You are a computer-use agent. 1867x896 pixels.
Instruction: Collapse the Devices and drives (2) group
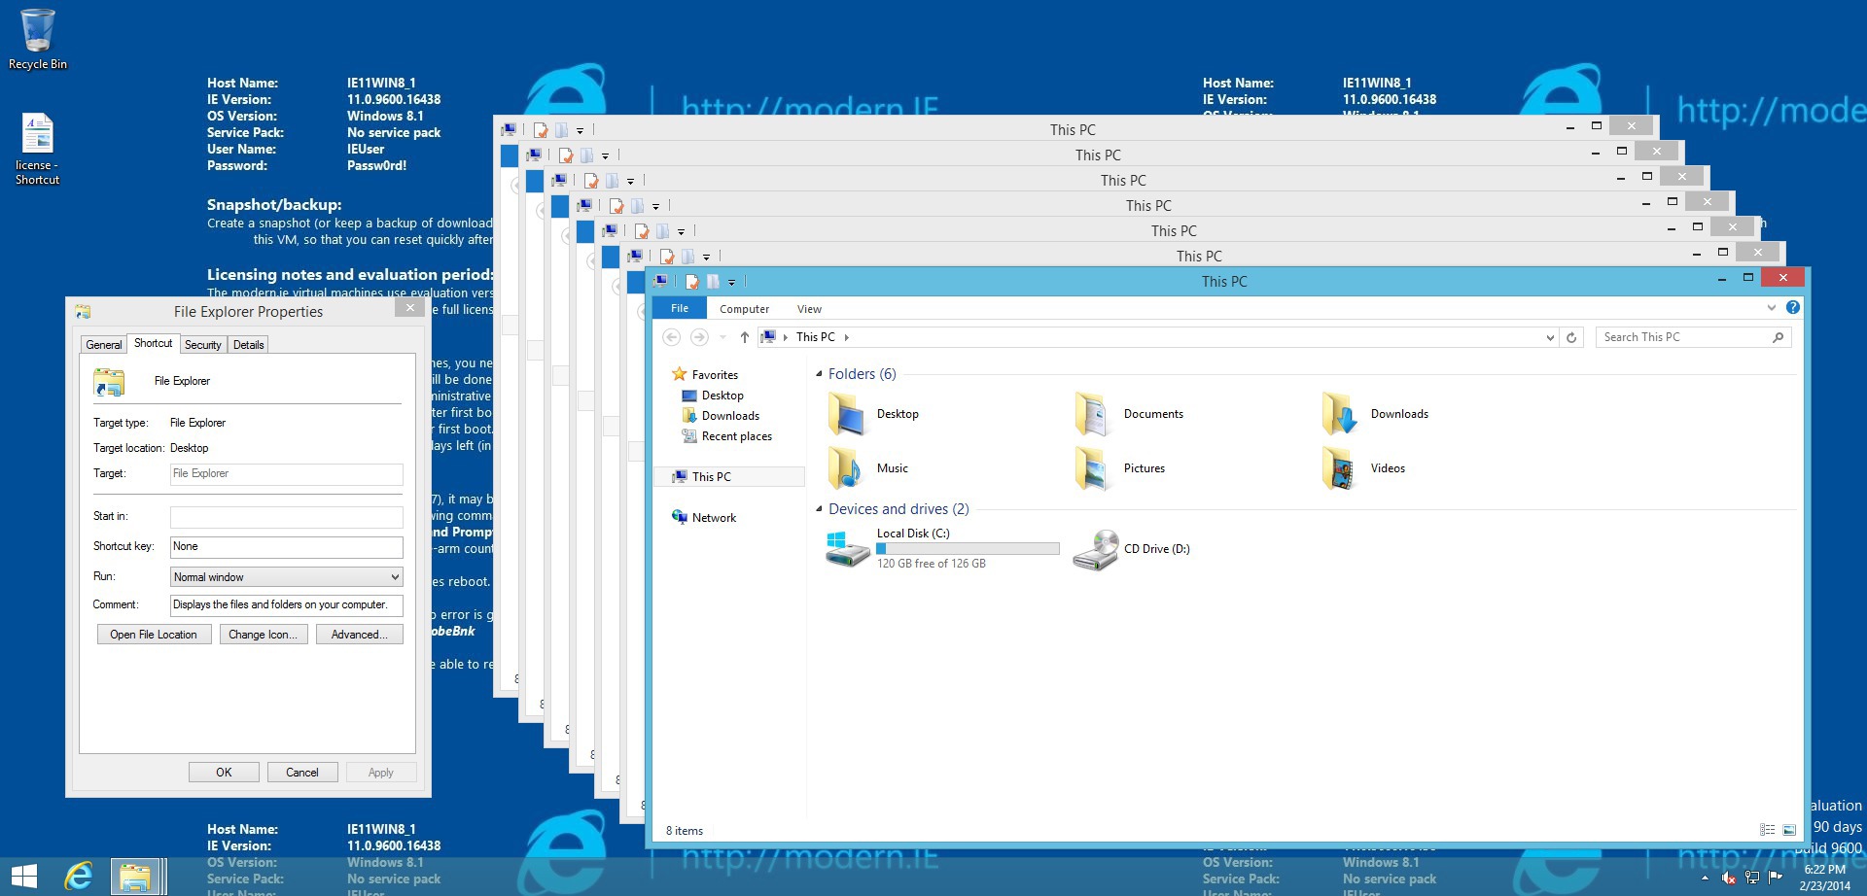coord(819,509)
